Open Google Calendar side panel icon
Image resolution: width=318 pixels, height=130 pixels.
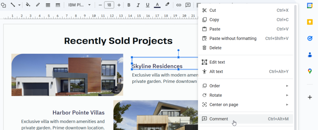310,6
